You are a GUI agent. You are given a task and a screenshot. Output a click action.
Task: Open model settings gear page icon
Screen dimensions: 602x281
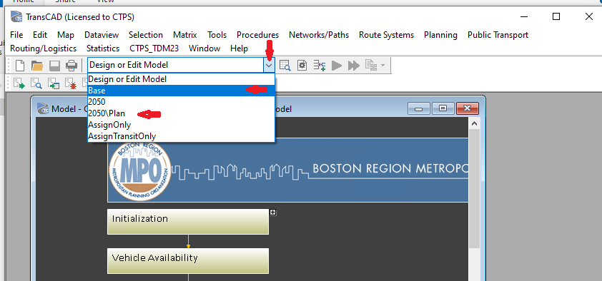(302, 66)
